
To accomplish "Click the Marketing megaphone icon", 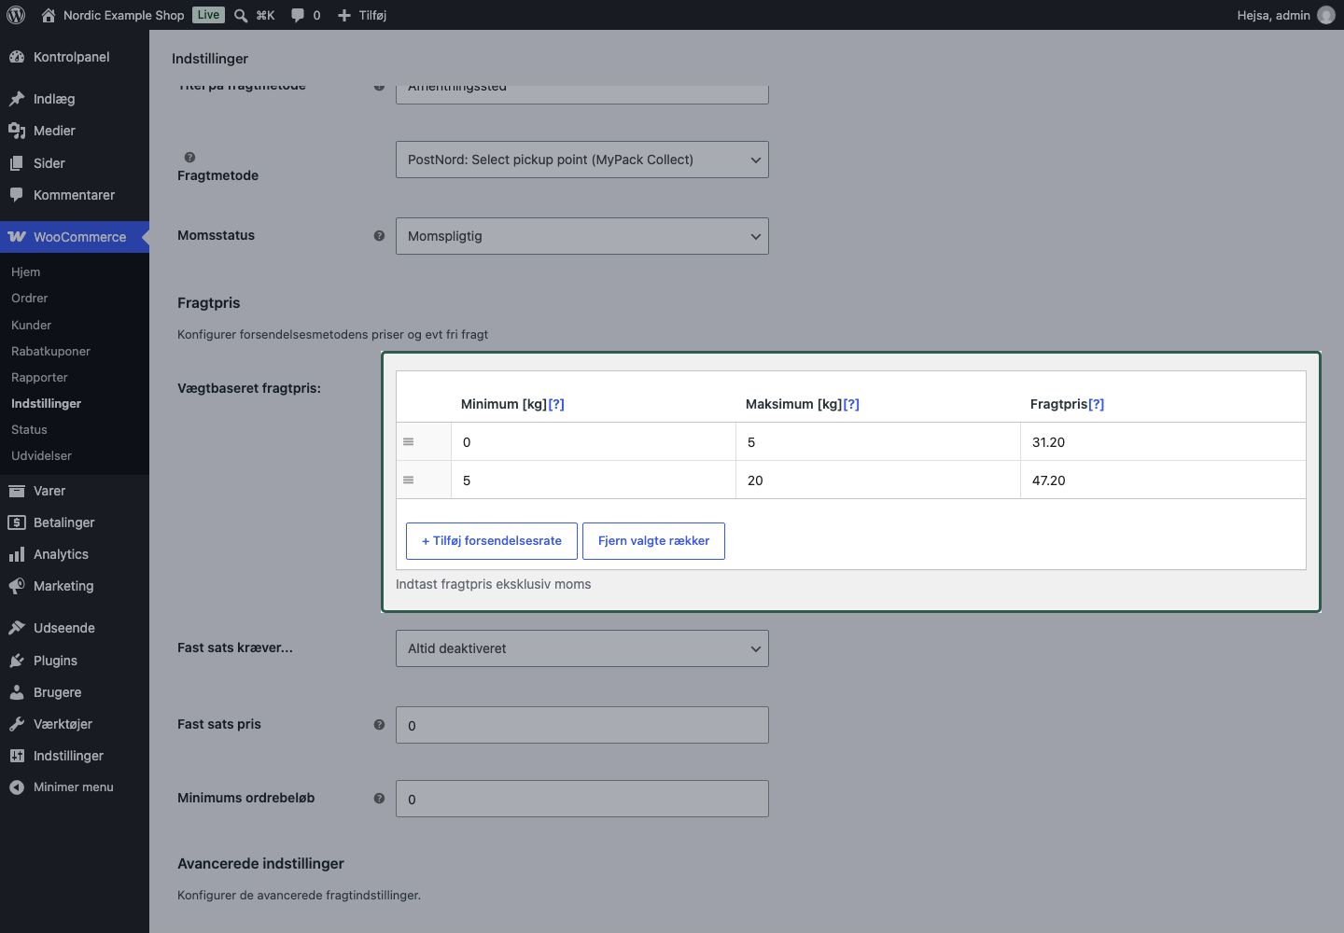I will pos(17,586).
